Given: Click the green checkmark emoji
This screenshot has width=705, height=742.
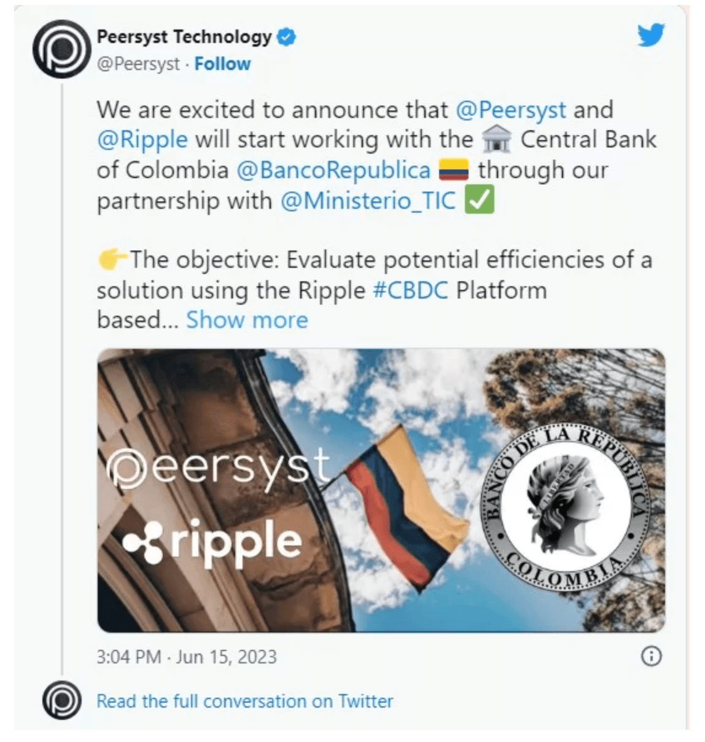Looking at the screenshot, I should pos(479,200).
